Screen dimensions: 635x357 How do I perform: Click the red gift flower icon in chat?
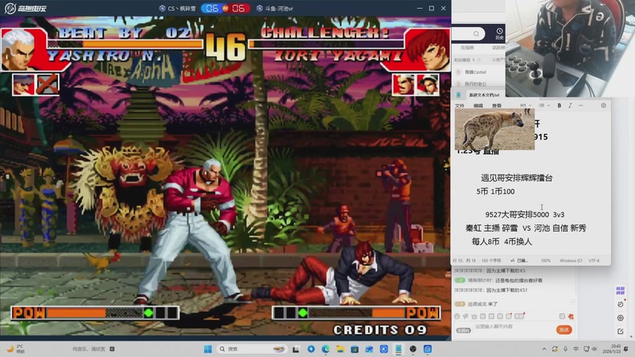click(571, 316)
